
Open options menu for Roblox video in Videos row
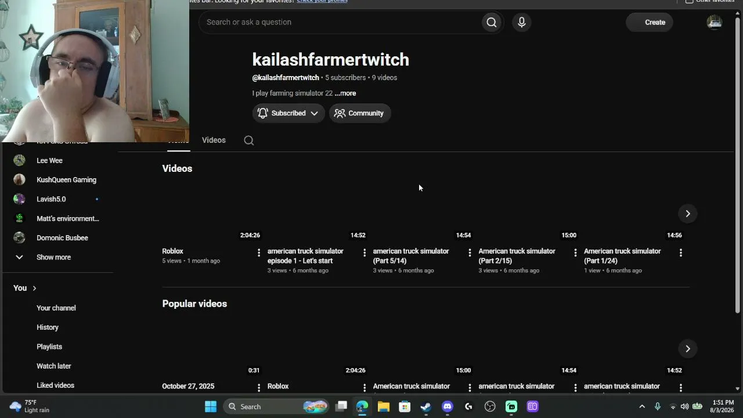259,253
